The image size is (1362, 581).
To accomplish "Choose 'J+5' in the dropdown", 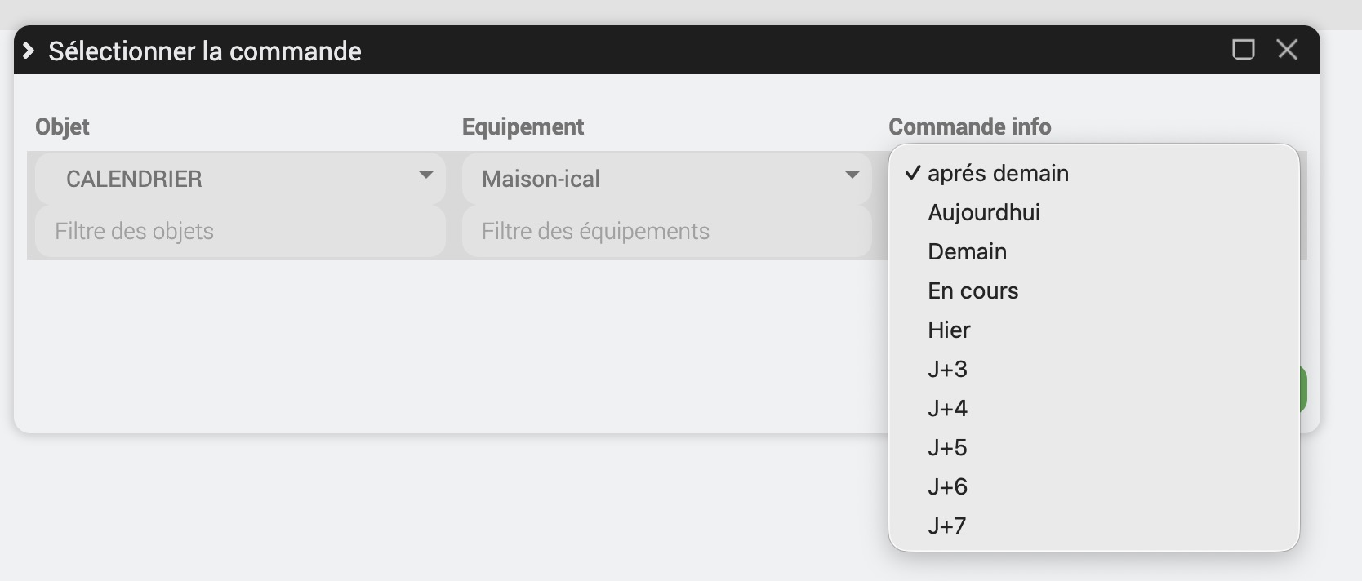I will (947, 448).
